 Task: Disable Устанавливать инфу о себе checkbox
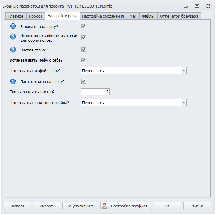pos(84,60)
